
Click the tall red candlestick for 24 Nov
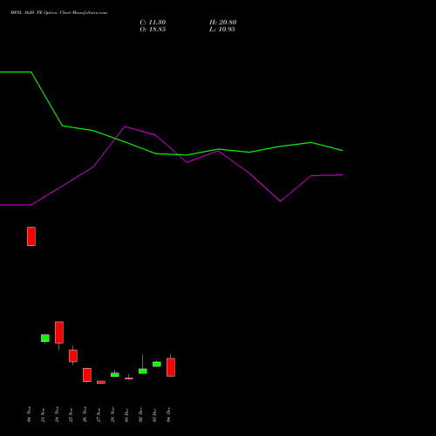tap(59, 332)
